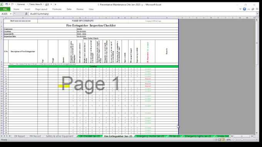
Task: Expand the Name Box dropdown arrow
Action: click(x=11, y=14)
